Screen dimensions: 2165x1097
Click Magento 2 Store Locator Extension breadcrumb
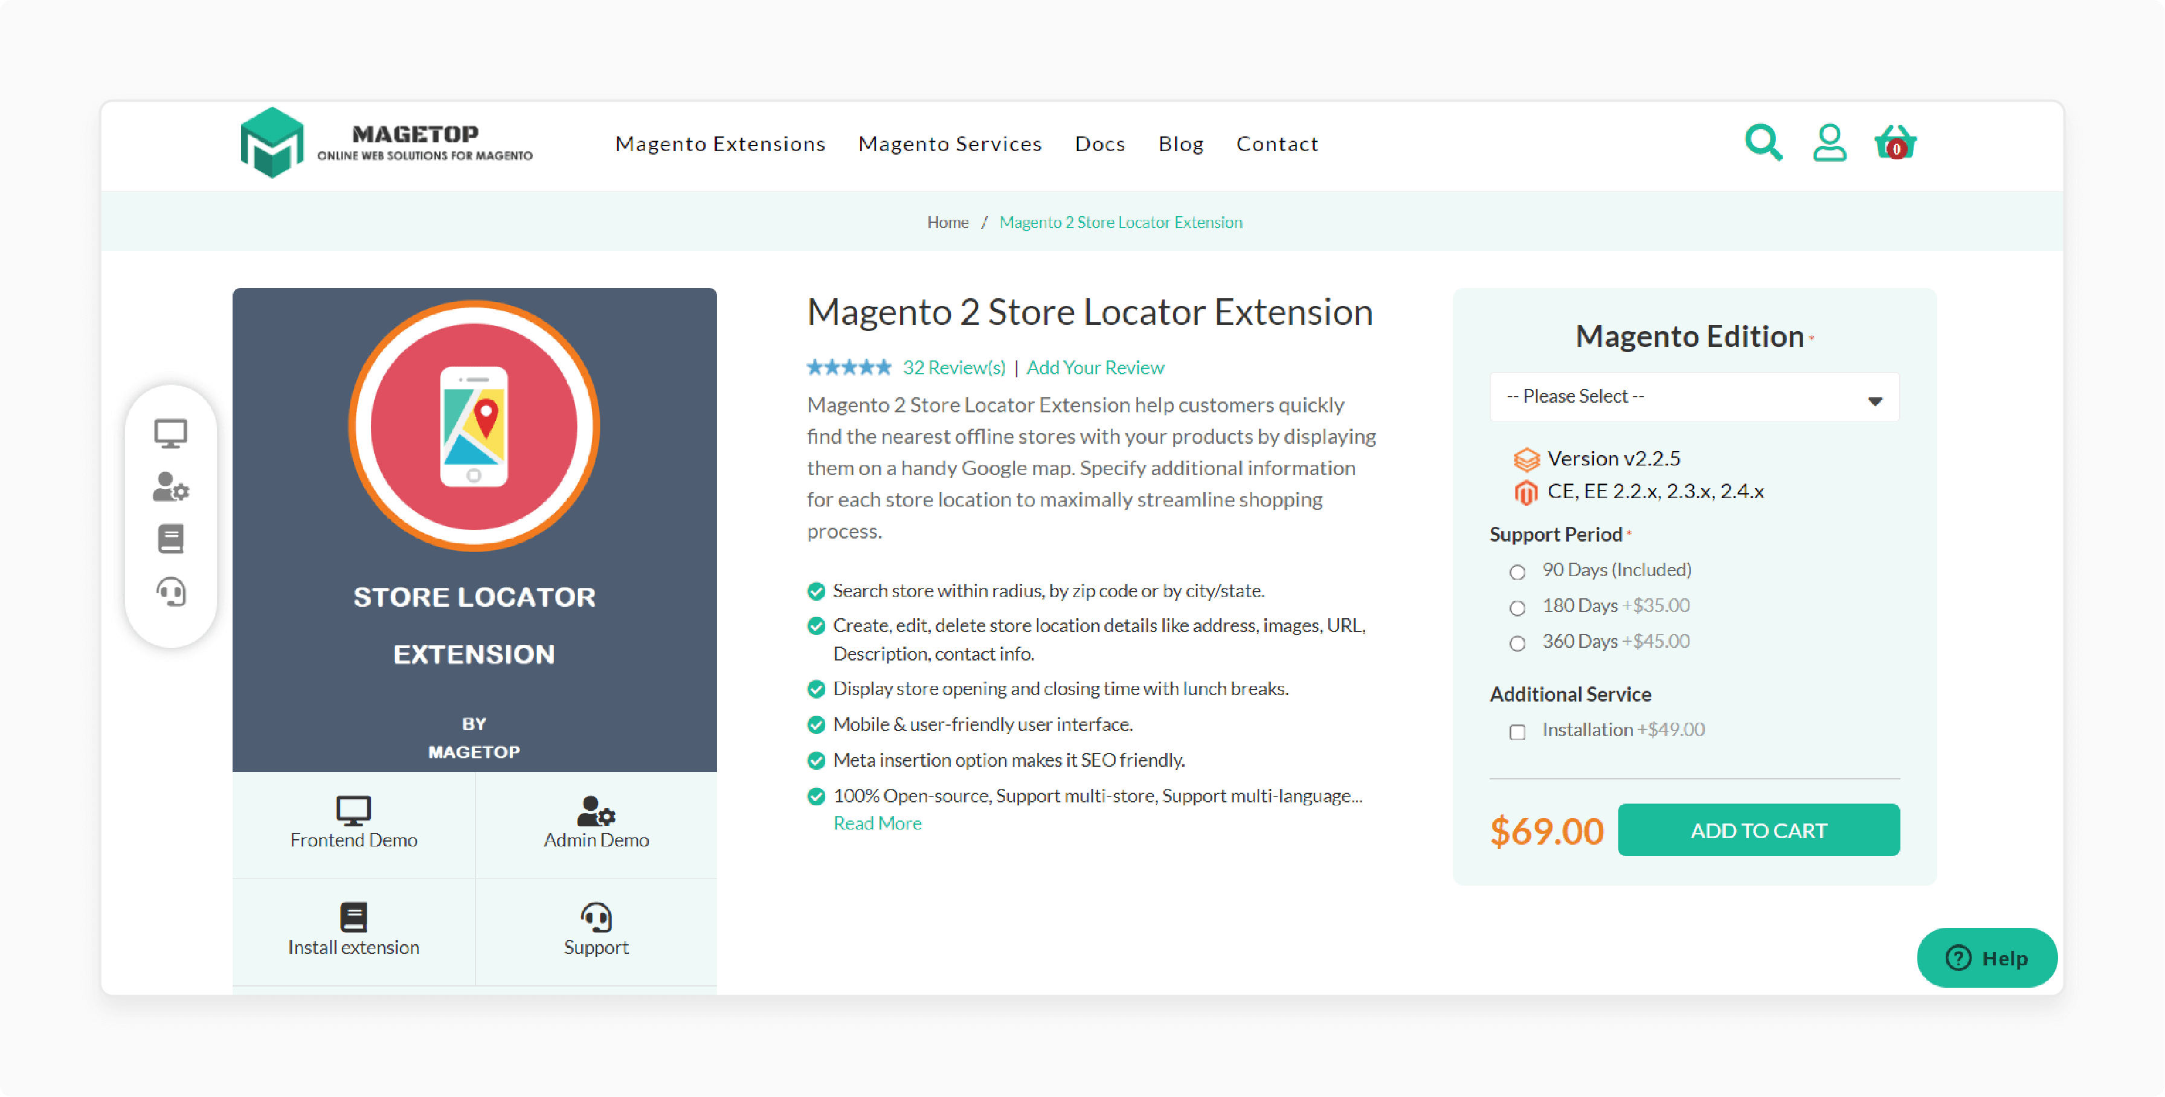(1121, 222)
